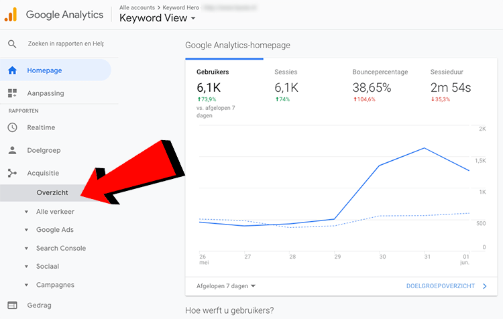Click the 38,65% bounce value
This screenshot has width=503, height=319.
pyautogui.click(x=372, y=88)
